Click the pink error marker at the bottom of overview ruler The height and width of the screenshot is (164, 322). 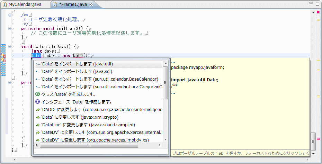pyautogui.click(x=318, y=138)
